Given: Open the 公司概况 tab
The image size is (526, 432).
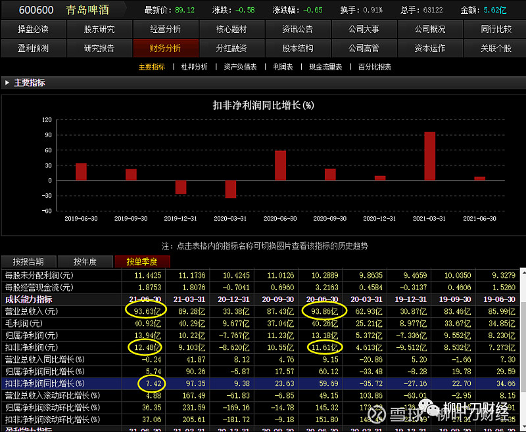Looking at the screenshot, I should [430, 29].
